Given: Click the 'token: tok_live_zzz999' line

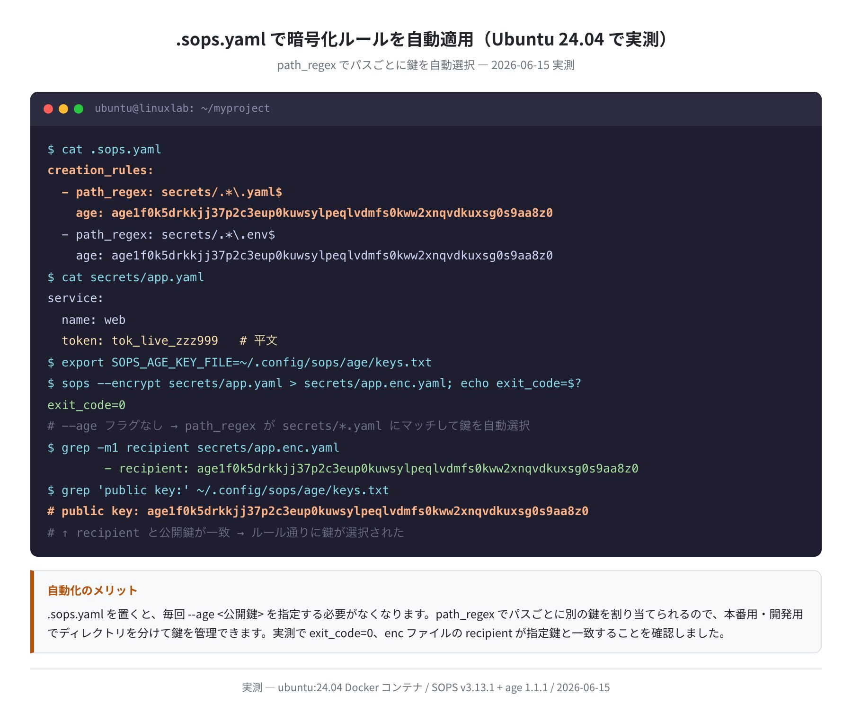Looking at the screenshot, I should click(140, 341).
